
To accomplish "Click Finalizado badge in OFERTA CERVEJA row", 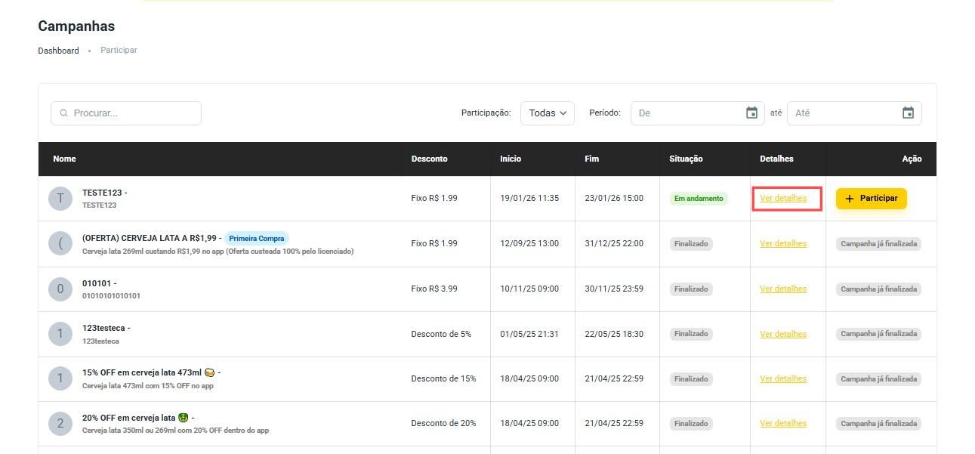I will (x=691, y=243).
